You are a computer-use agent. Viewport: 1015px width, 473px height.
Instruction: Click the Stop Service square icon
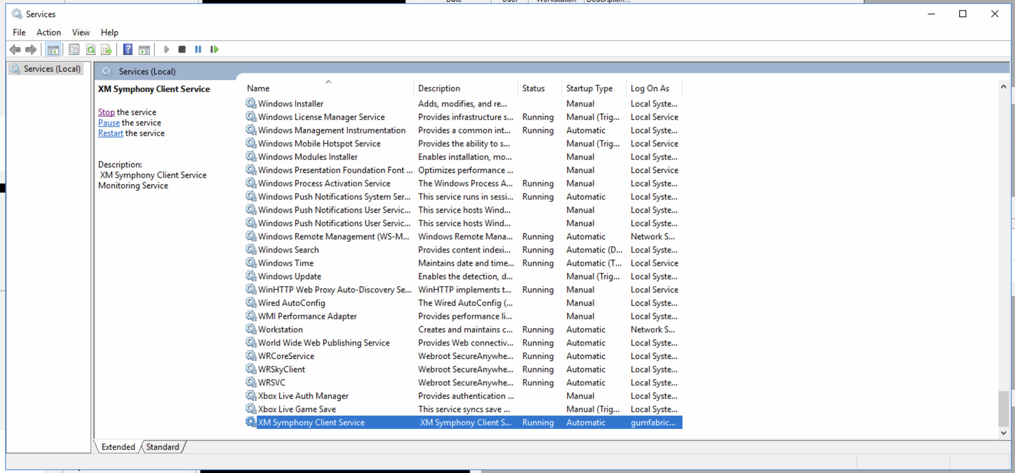click(x=182, y=50)
